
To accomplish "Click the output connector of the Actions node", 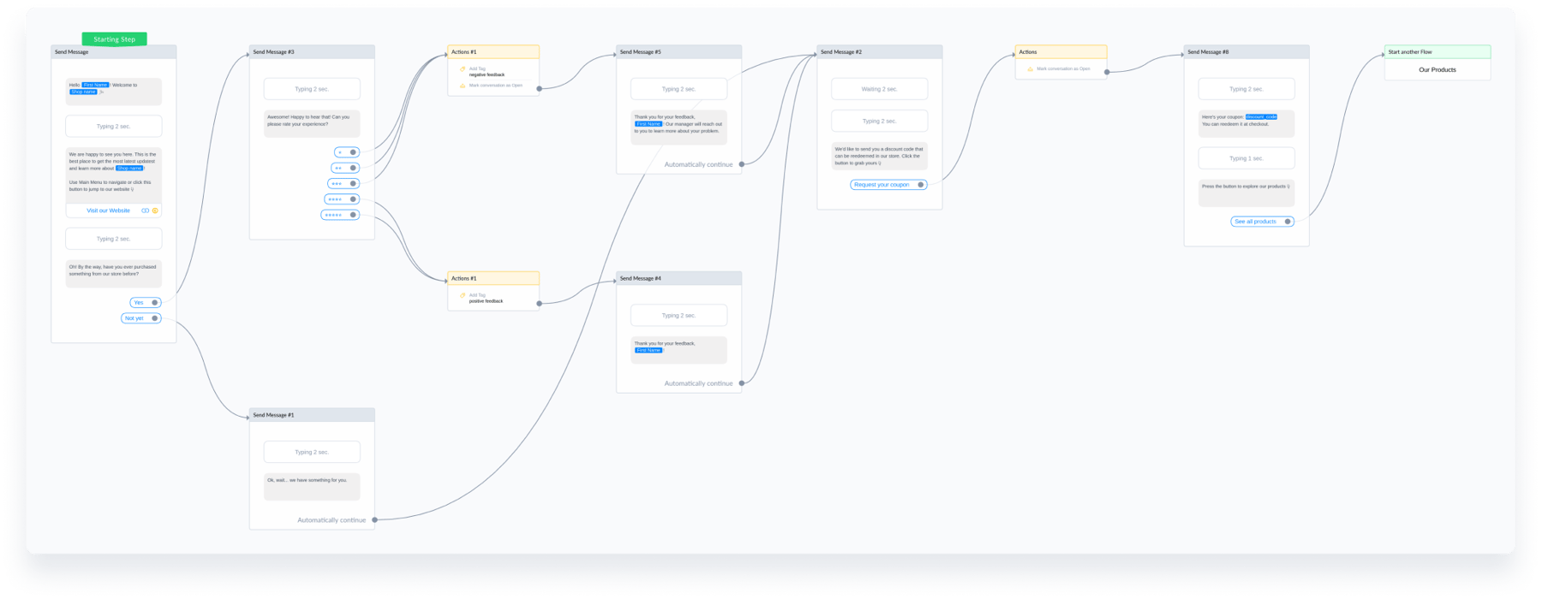I will 1107,72.
